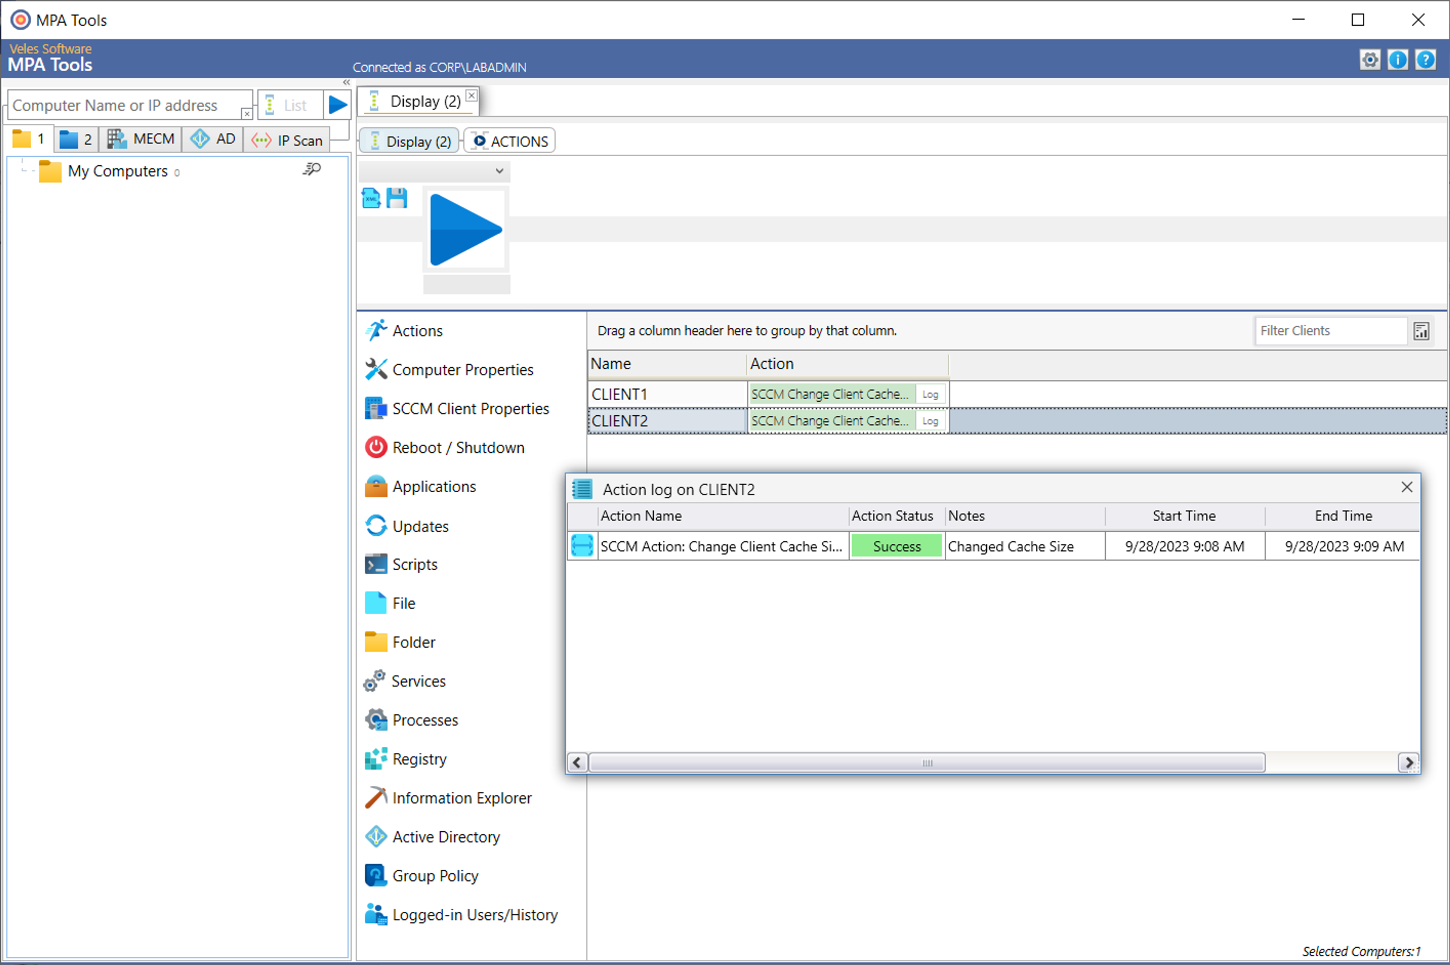Click the small play arrow beside List
Viewport: 1450px width, 965px height.
click(337, 105)
